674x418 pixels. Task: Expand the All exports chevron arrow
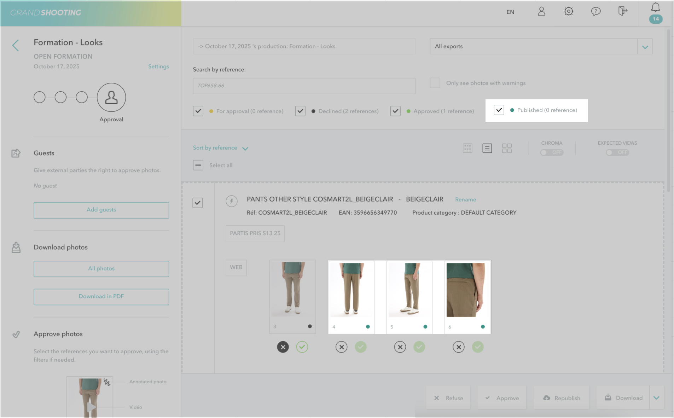point(645,47)
